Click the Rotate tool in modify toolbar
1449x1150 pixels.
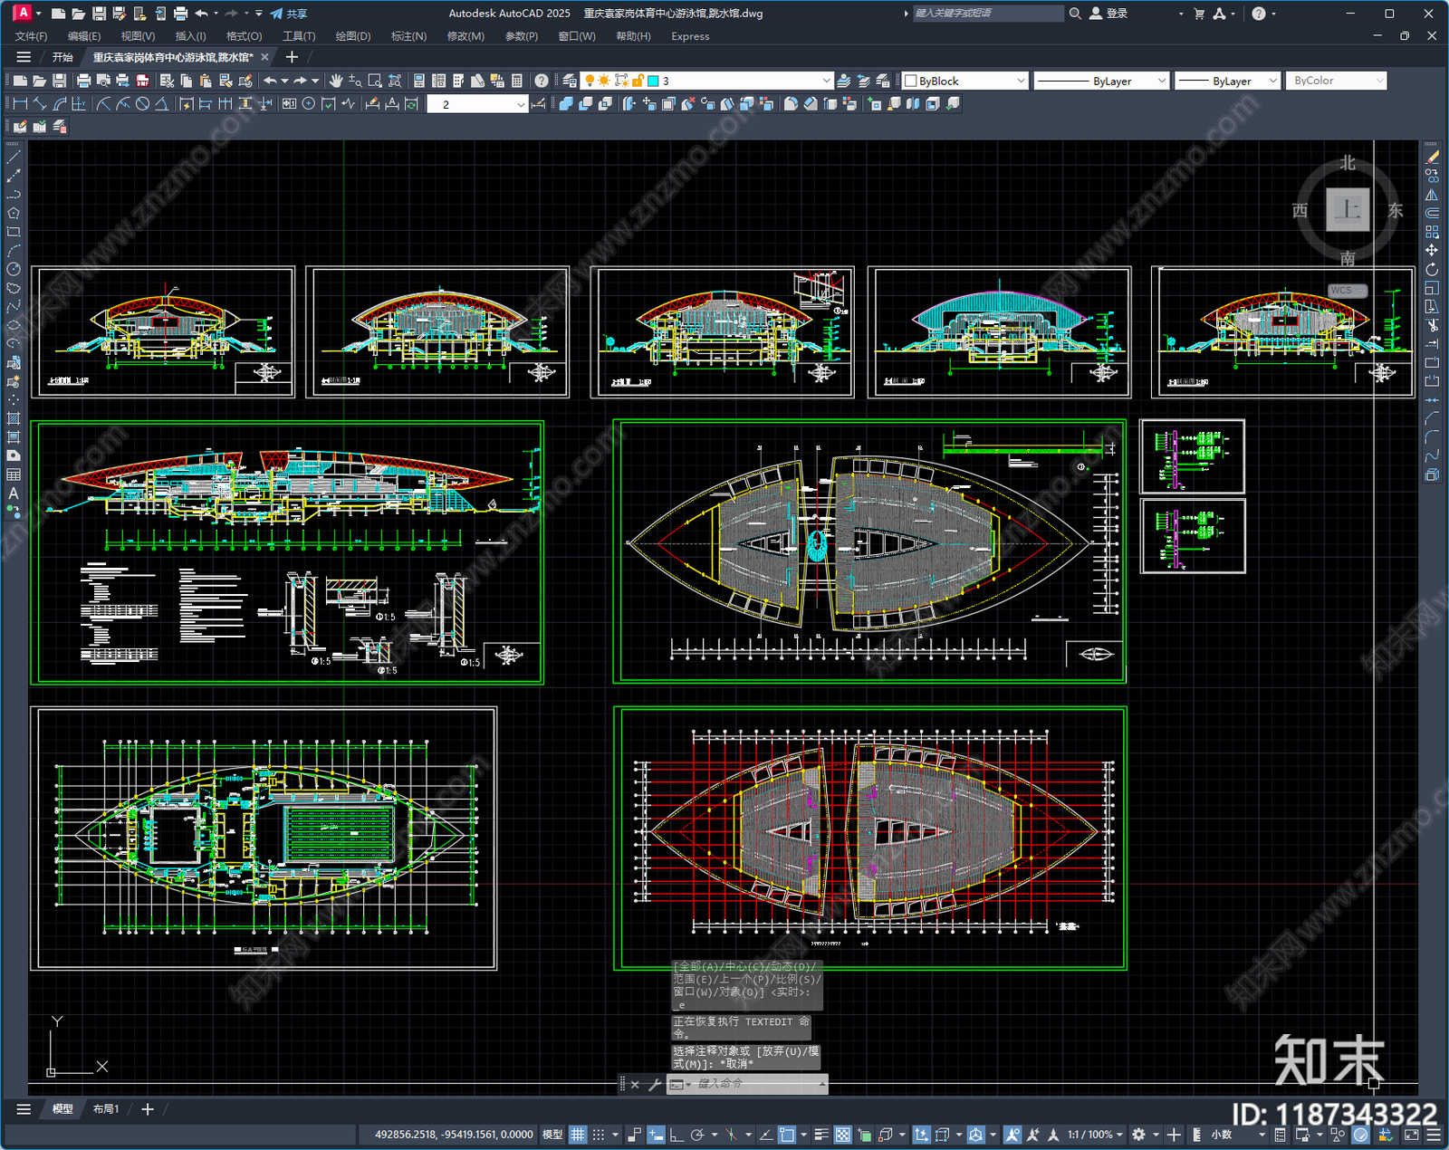(x=1432, y=269)
